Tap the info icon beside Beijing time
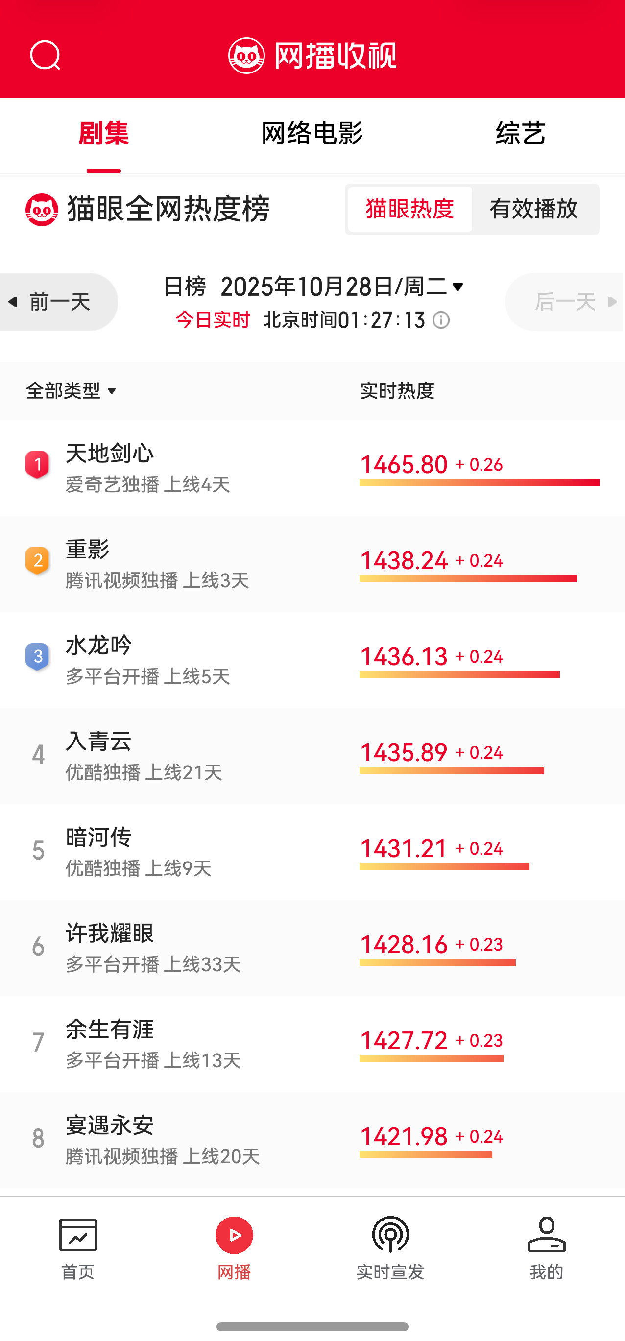Viewport: 625px width, 1341px height. point(441,320)
